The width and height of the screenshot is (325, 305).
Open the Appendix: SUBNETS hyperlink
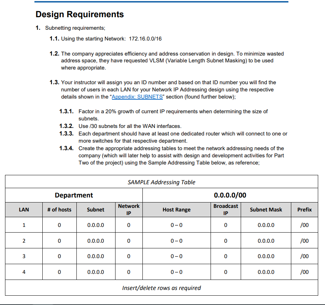point(137,97)
